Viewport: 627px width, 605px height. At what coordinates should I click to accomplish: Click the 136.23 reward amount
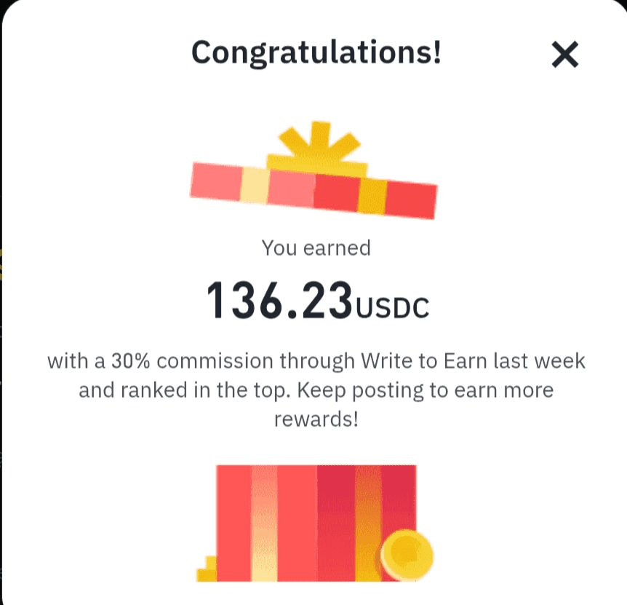pos(279,301)
